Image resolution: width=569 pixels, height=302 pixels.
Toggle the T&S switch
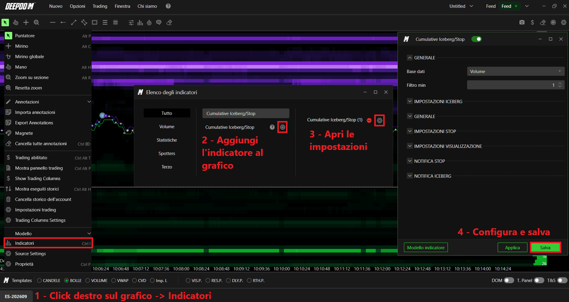pos(562,280)
